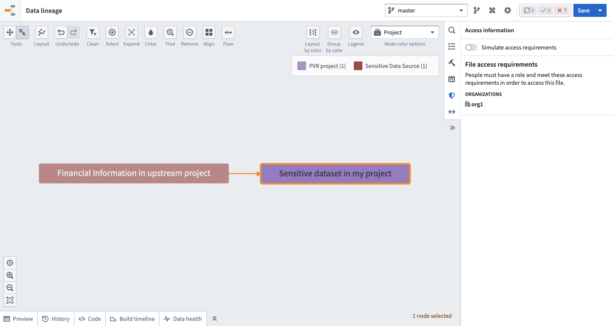This screenshot has width=613, height=326.
Task: Open the schedules calendar panel
Action: pyautogui.click(x=452, y=79)
